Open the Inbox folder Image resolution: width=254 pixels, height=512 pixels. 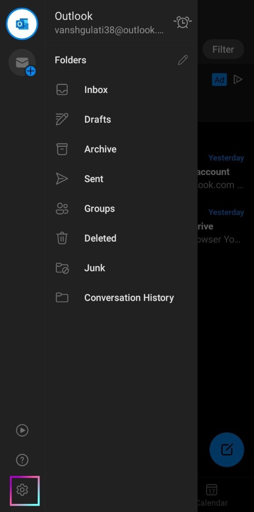[x=121, y=90]
